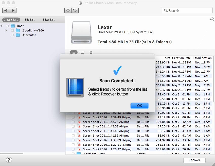Select the Filter List tab
This screenshot has height=166, width=215.
point(49,20)
